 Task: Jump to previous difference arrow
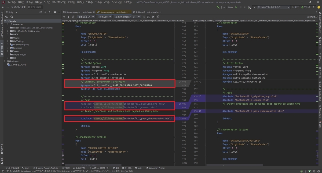coord(64,17)
